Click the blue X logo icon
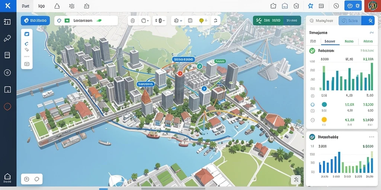Viewport: 381px width, 190px height. tap(8, 6)
